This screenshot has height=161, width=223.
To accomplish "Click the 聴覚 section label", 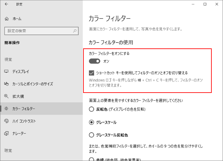I will coord(8,150).
